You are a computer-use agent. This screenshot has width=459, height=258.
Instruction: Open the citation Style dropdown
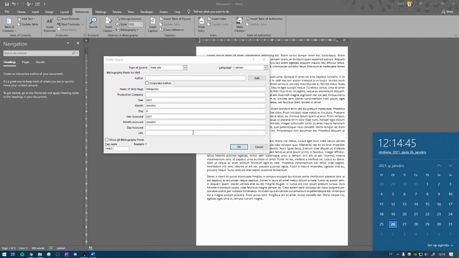point(141,24)
